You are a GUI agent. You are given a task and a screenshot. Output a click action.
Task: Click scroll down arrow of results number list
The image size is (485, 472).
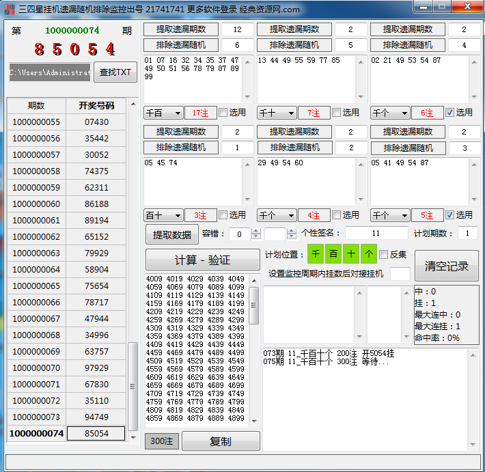254,421
